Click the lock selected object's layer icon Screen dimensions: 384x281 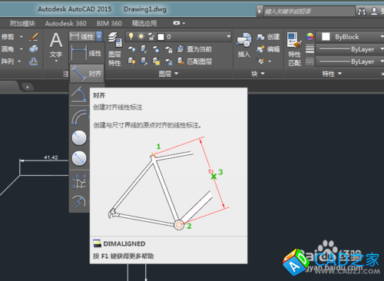(168, 49)
